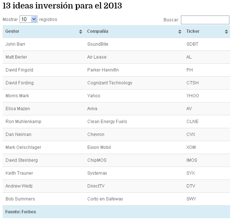Click the 13 ideas inversión heading
Screen dimensions: 232x220
[x=62, y=6]
